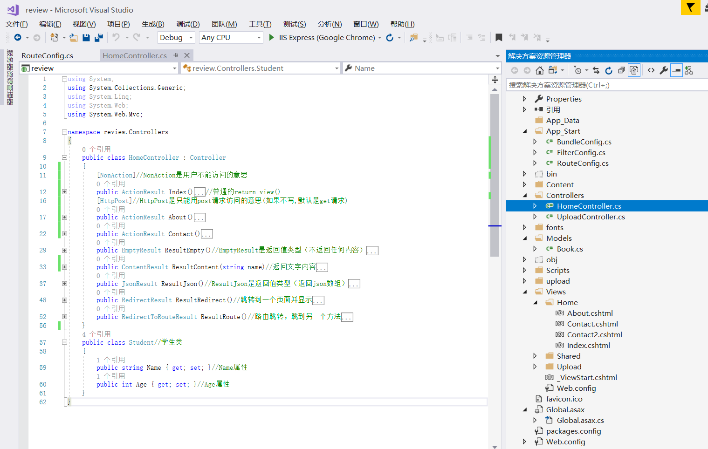Open the 调试(D) menu
Image resolution: width=708 pixels, height=449 pixels.
(x=188, y=24)
